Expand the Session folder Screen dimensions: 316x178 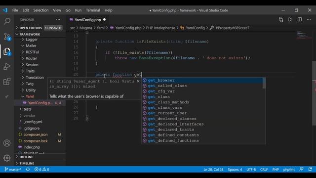32,65
